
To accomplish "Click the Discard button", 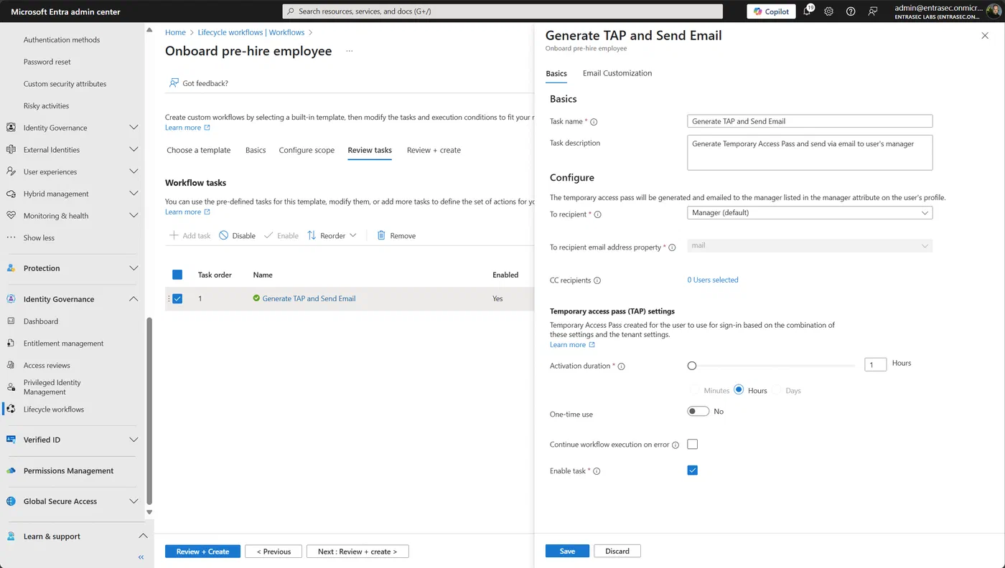I will point(617,551).
